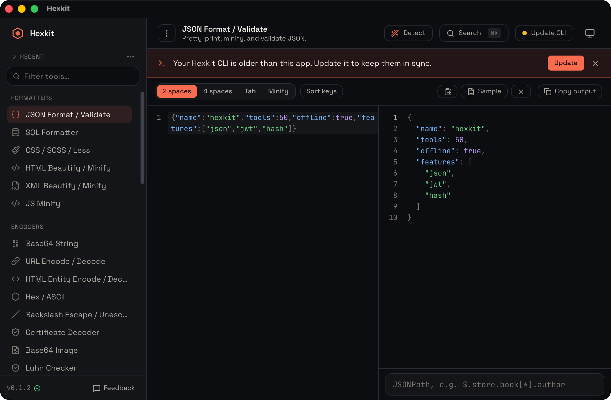Viewport: 611px width, 400px height.
Task: Click the terminal prompt icon in banner
Action: tap(162, 63)
